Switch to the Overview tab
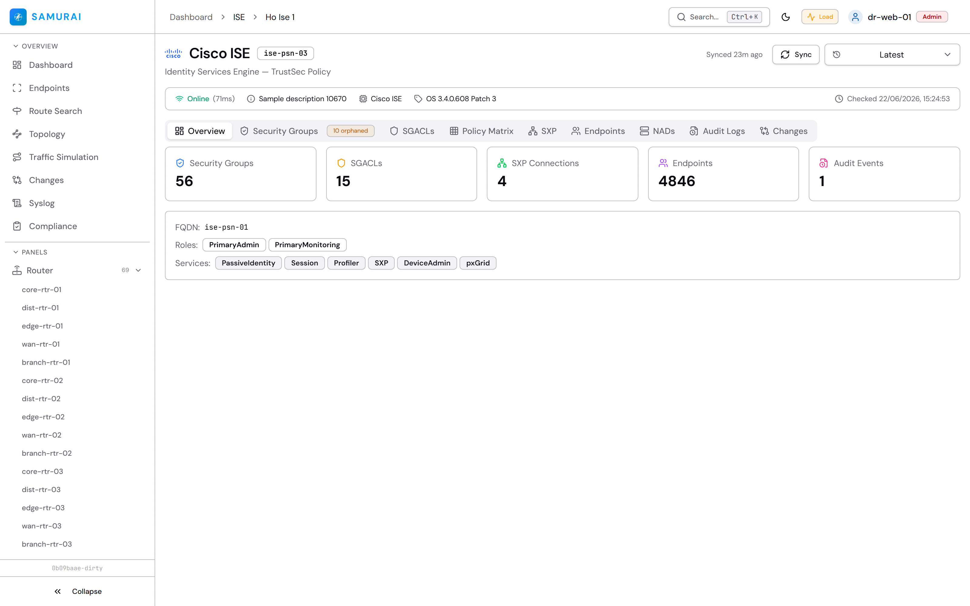 [x=200, y=131]
